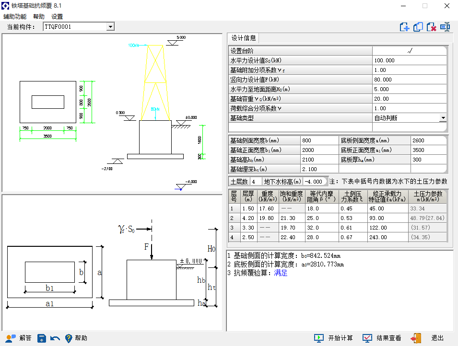Click the 基础容重 field showing 20.00

[410, 99]
